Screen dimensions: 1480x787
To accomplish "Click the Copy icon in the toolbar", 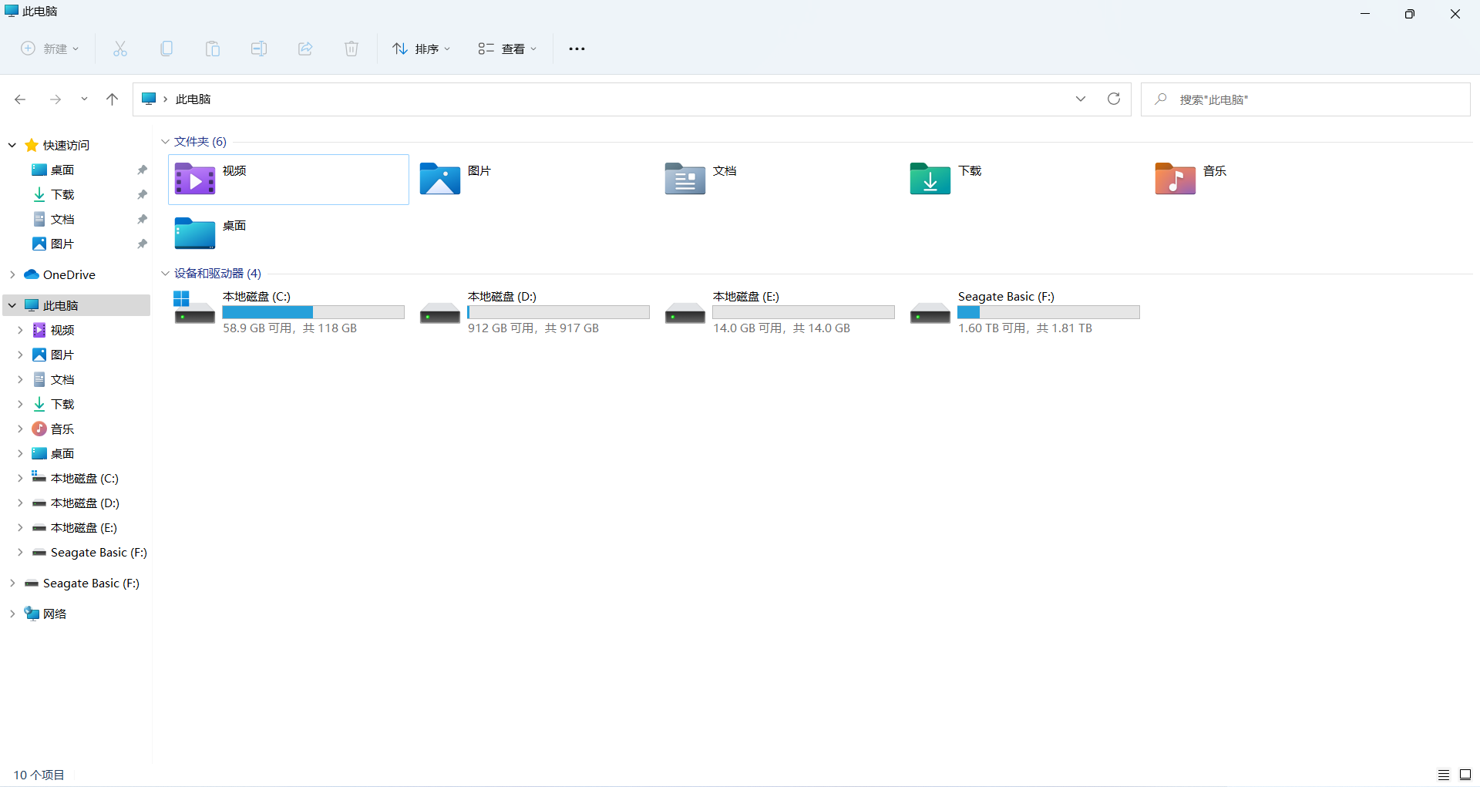I will 166,49.
